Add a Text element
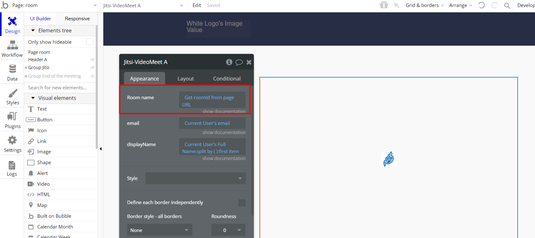This screenshot has width=535, height=238. tap(60, 109)
